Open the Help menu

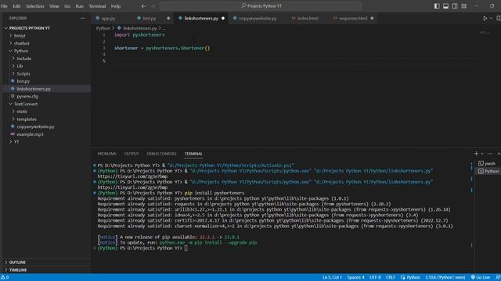click(116, 6)
